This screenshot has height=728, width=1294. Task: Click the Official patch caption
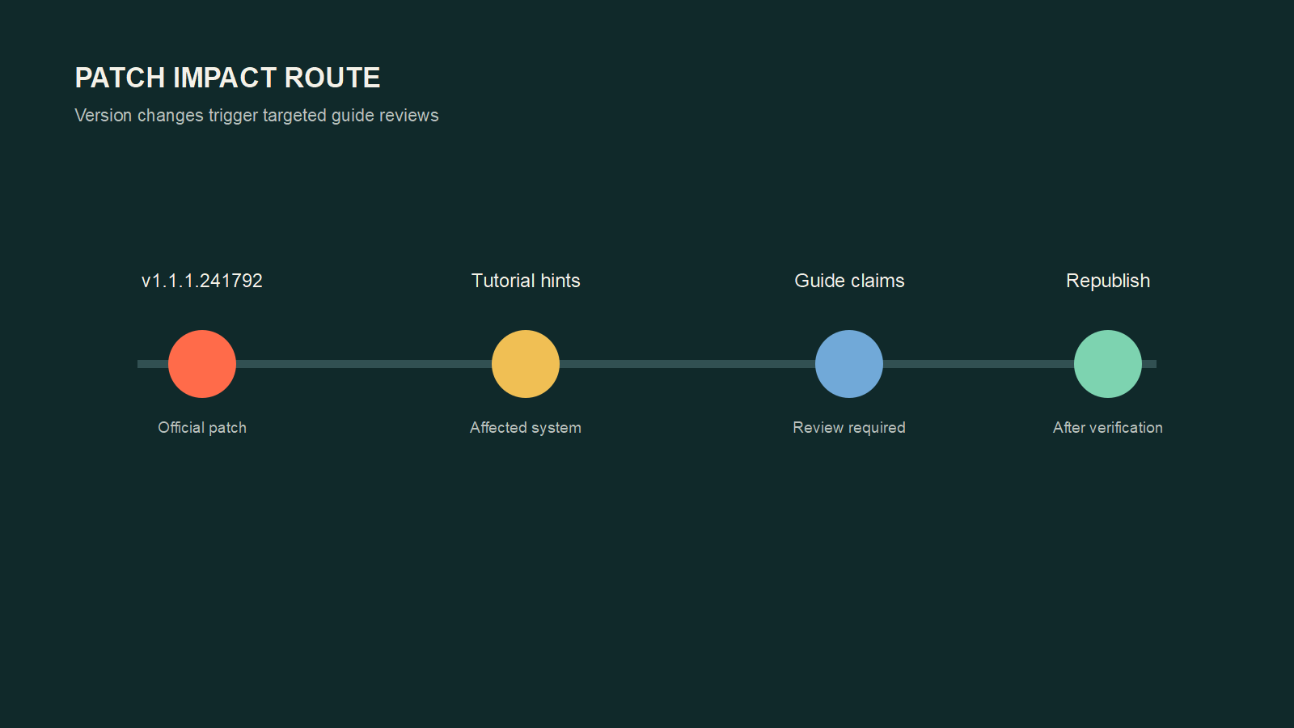point(202,427)
